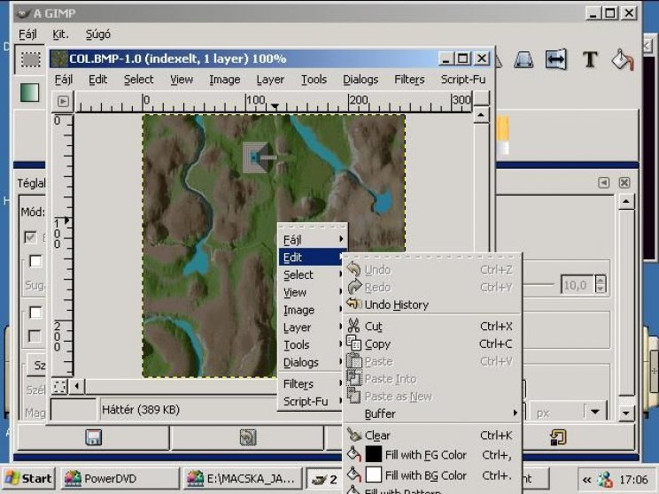Open the Tools submenu in context menu

(313, 345)
